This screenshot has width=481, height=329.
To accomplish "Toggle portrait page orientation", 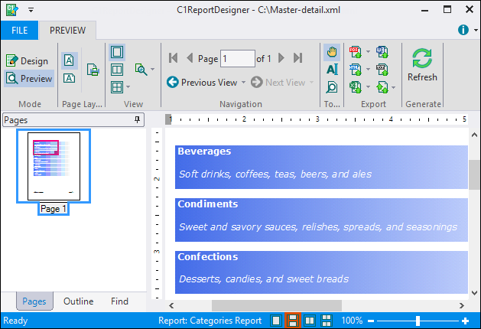I will click(69, 60).
